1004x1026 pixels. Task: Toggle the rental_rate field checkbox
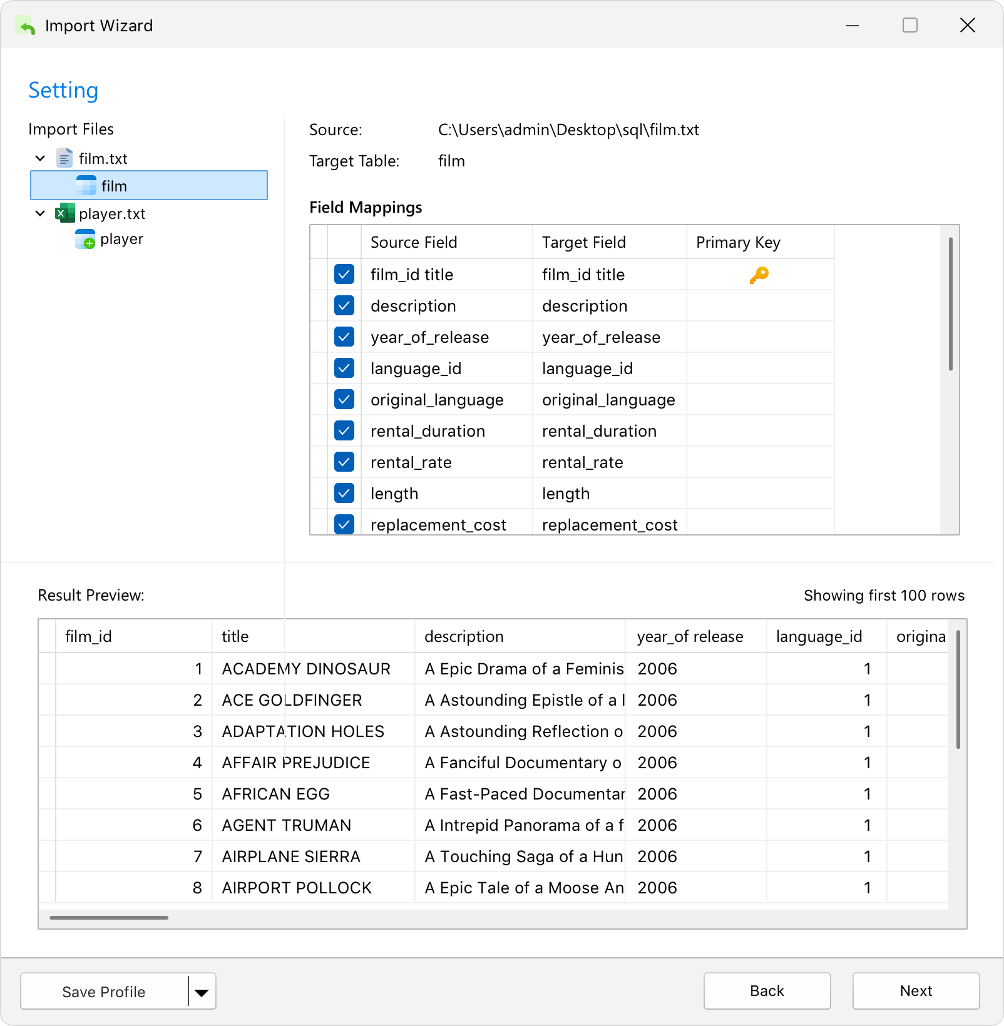(344, 462)
